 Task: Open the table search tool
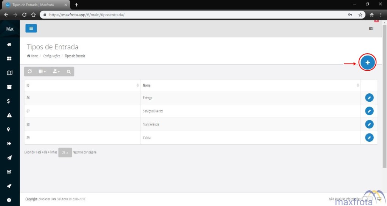68,71
